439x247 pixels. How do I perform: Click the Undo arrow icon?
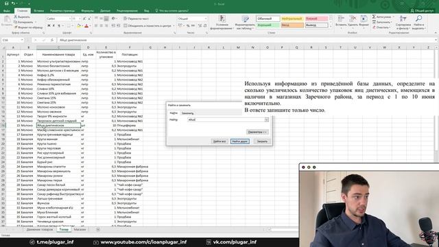(x=13, y=3)
